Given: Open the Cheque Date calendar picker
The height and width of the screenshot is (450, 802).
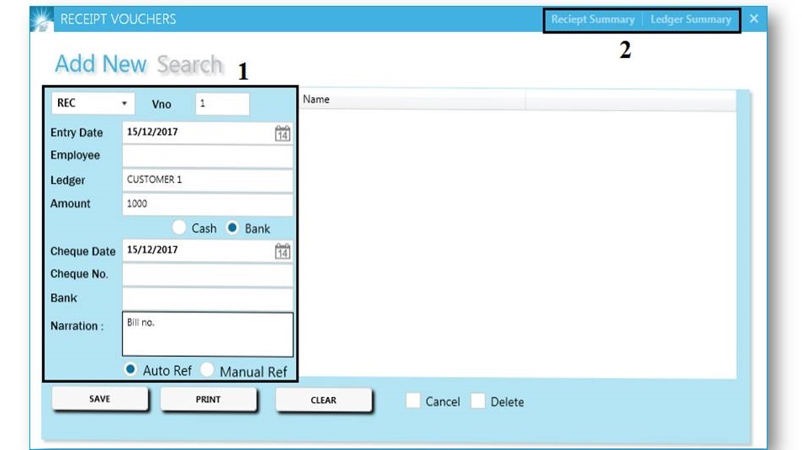Looking at the screenshot, I should [282, 251].
